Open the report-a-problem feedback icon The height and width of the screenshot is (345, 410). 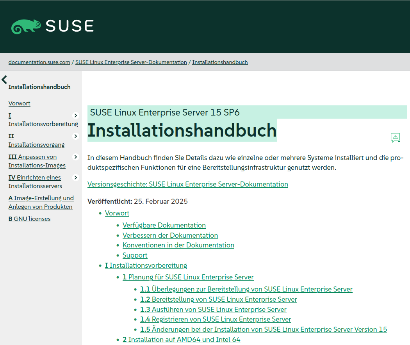click(395, 137)
